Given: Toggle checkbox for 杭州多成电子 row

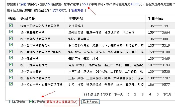Looking at the screenshot, I should pos(11,84).
